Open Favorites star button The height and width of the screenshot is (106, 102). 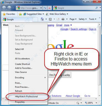(9, 14)
